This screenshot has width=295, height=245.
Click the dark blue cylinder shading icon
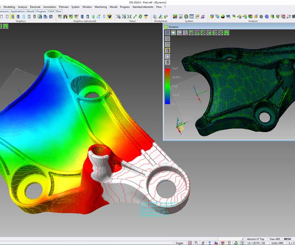pos(18,17)
